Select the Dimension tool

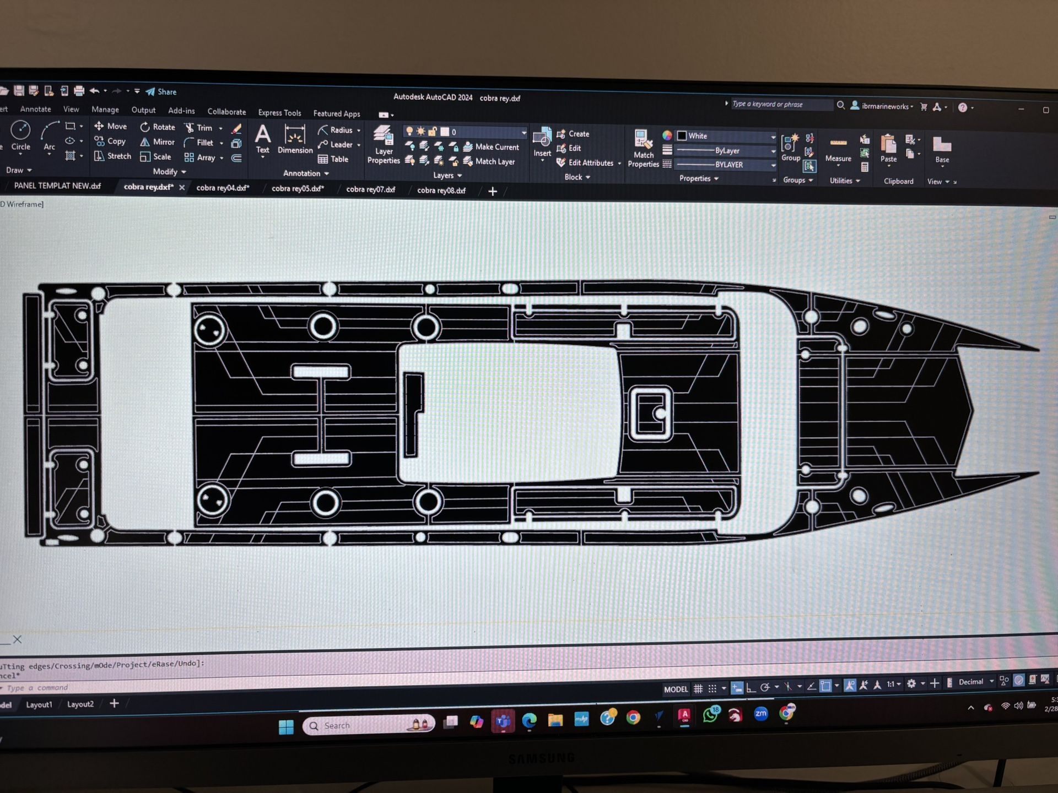295,139
